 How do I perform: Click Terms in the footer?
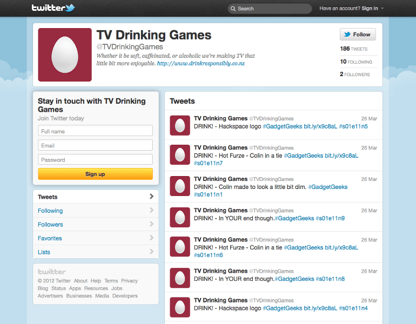(x=111, y=280)
